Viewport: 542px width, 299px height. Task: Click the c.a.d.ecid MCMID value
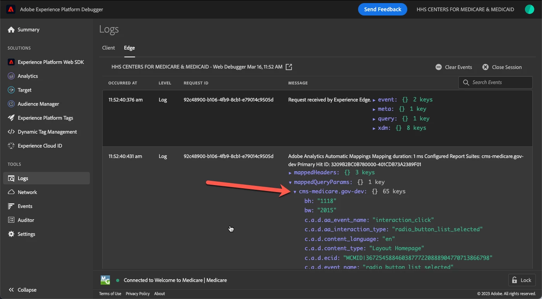click(x=417, y=258)
